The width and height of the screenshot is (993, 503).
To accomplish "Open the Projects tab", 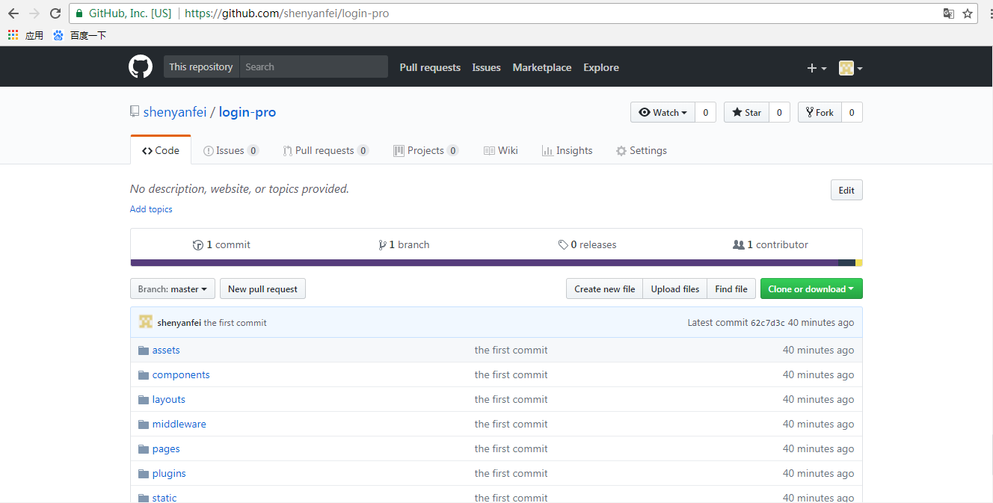I will [425, 150].
